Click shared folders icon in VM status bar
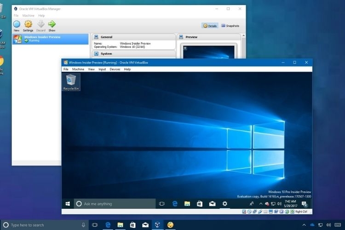Viewport: 345px width, 230px height. (265, 212)
